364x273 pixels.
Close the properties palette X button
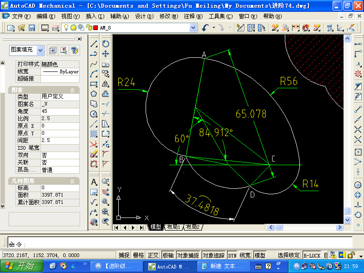click(x=79, y=39)
